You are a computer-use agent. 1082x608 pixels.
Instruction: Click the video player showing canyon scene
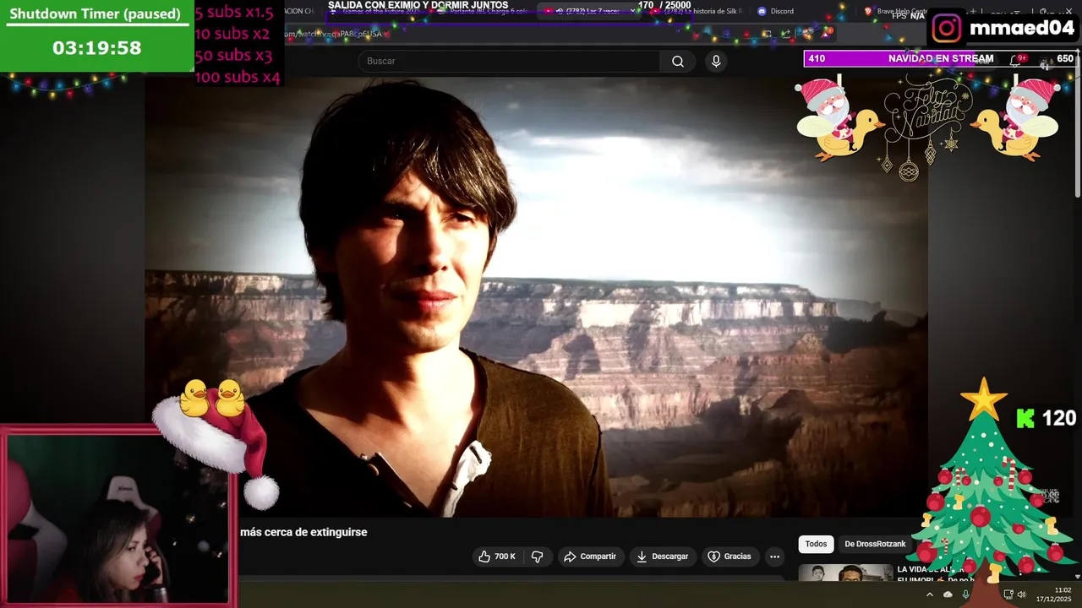pyautogui.click(x=537, y=297)
